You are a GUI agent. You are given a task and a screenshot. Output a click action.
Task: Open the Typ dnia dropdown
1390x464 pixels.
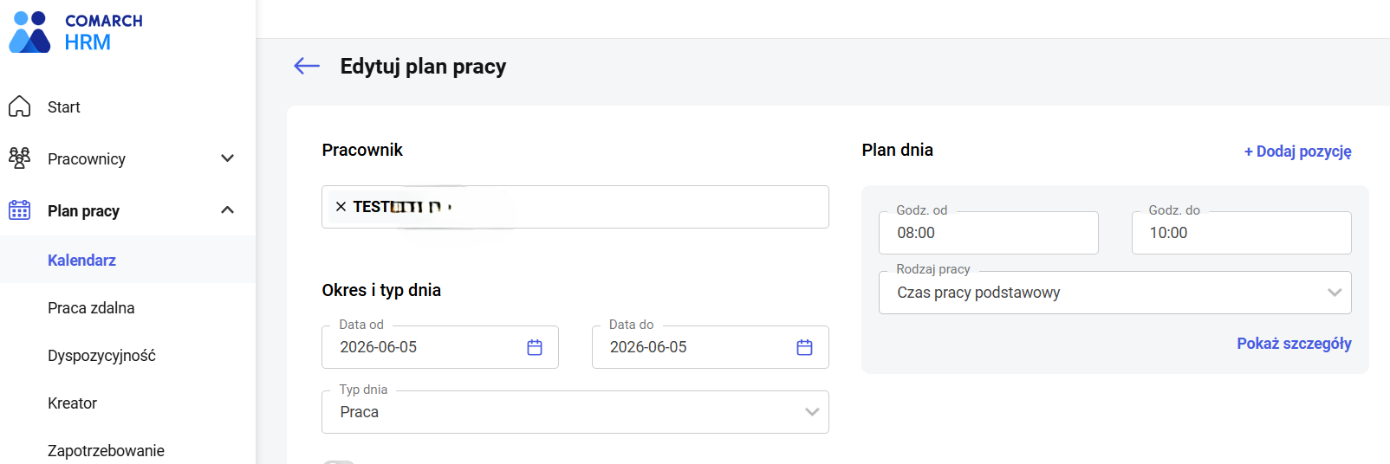point(575,412)
